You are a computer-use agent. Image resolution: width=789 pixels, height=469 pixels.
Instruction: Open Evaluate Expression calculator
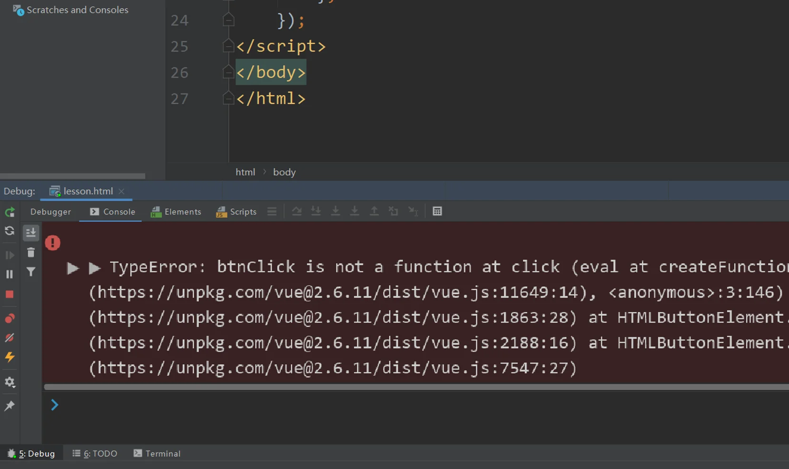click(x=437, y=211)
